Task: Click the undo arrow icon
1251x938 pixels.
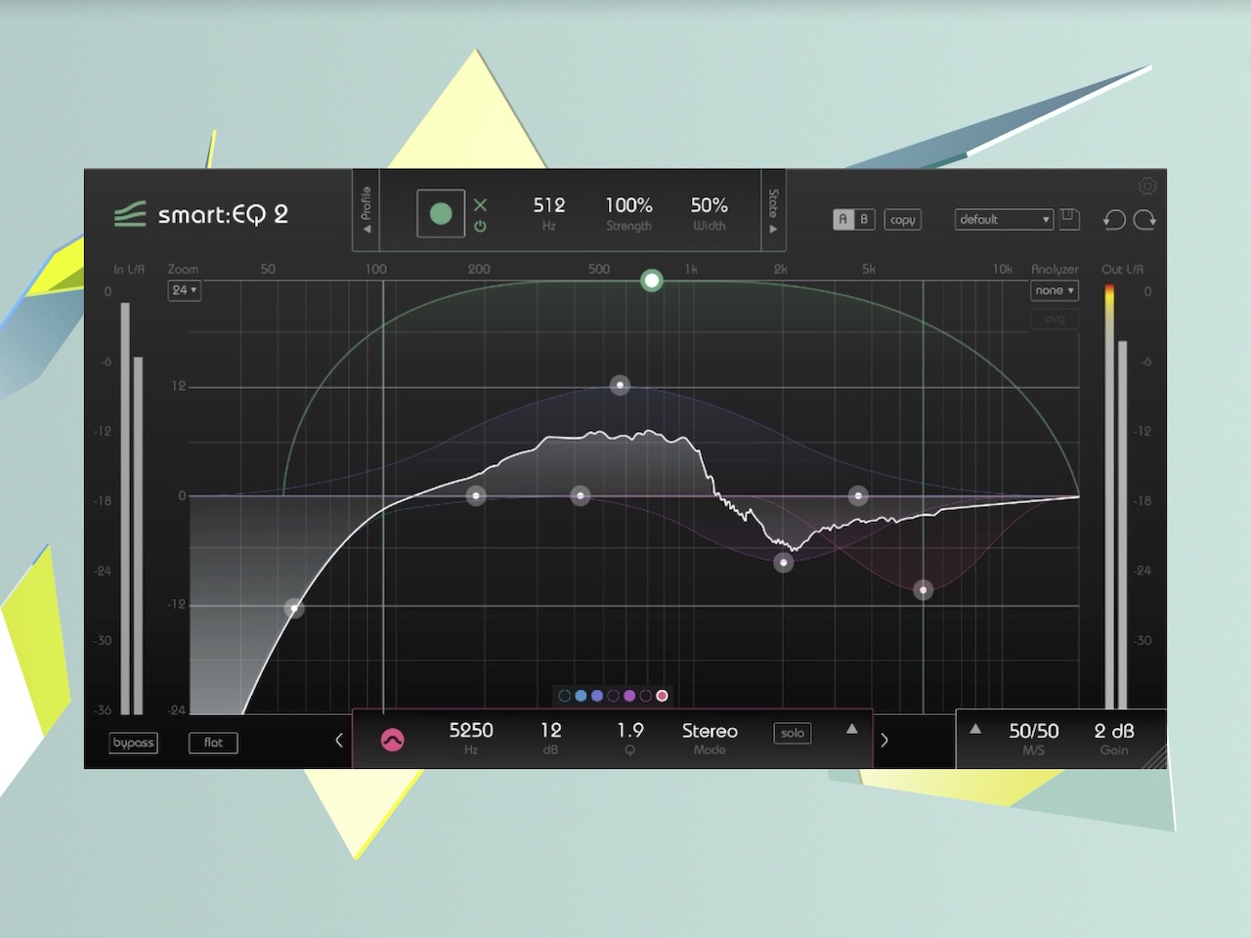Action: pyautogui.click(x=1114, y=219)
